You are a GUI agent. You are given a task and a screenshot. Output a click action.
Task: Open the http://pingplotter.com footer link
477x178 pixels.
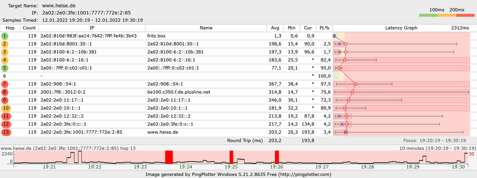coord(305,174)
